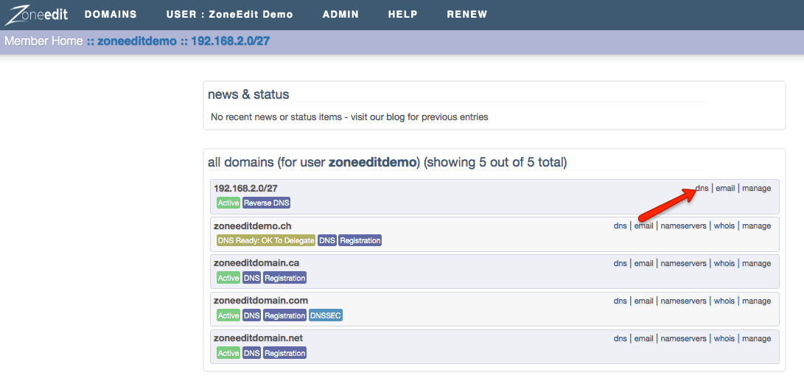Open whois for zoneeditdomain.com
This screenshot has height=381, width=804.
tap(724, 301)
